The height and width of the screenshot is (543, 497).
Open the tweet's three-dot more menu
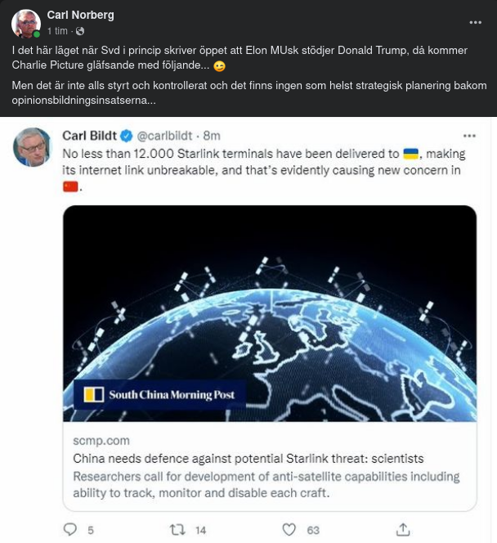click(x=469, y=136)
